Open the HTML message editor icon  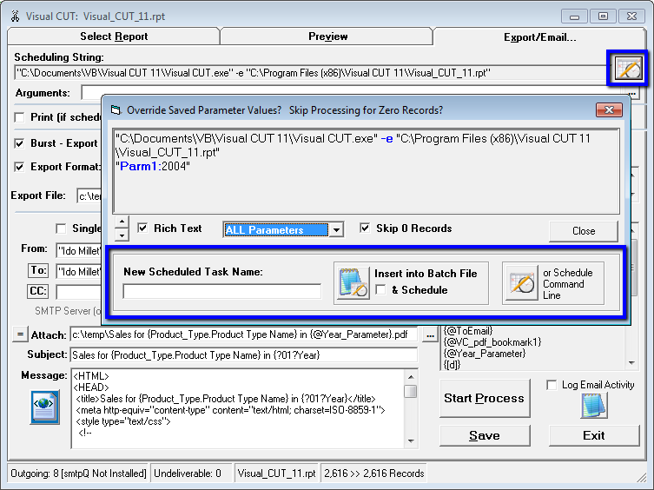tap(44, 407)
